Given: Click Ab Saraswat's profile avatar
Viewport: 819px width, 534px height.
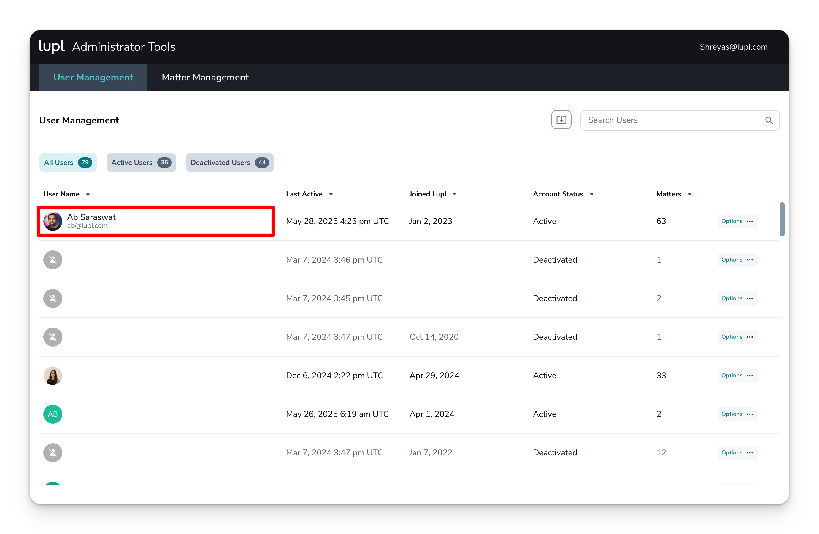Looking at the screenshot, I should pos(53,221).
